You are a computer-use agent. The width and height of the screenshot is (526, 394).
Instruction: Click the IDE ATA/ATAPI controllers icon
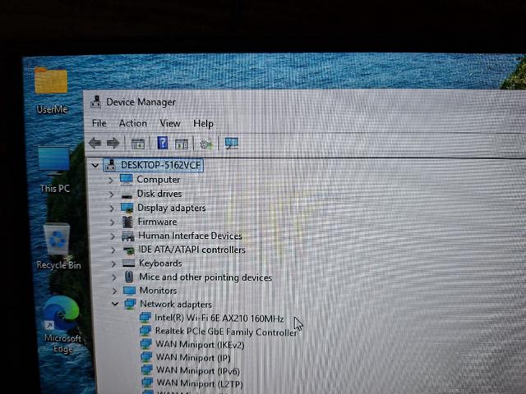[128, 250]
